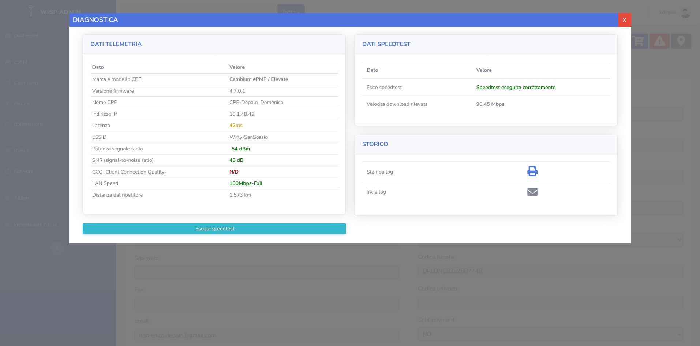Click the printer icon for Stampa log
700x346 pixels.
point(532,171)
